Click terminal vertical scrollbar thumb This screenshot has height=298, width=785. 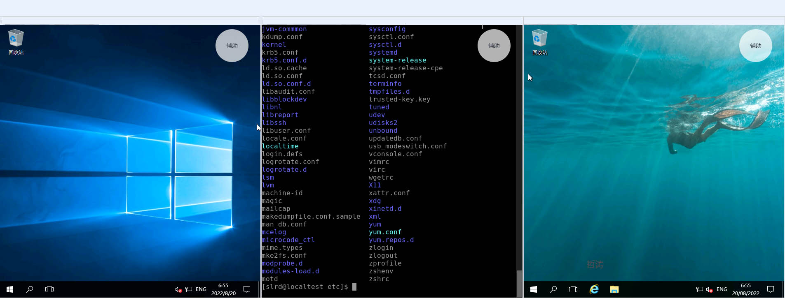(x=519, y=283)
